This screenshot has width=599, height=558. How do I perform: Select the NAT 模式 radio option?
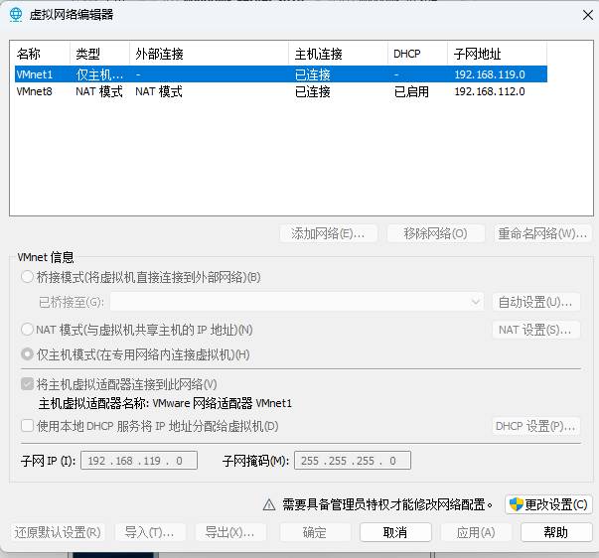click(x=27, y=330)
